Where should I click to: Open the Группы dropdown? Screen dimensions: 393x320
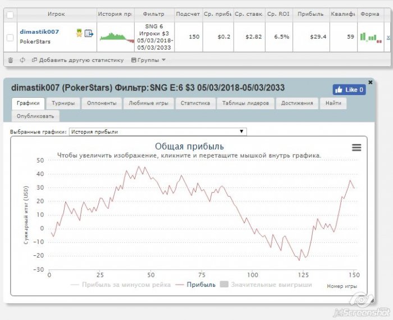pyautogui.click(x=148, y=60)
